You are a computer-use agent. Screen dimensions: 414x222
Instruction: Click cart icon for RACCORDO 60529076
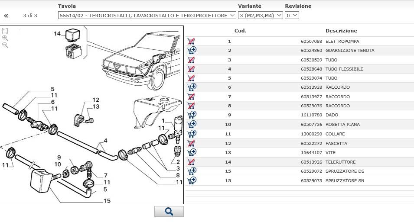point(191,106)
